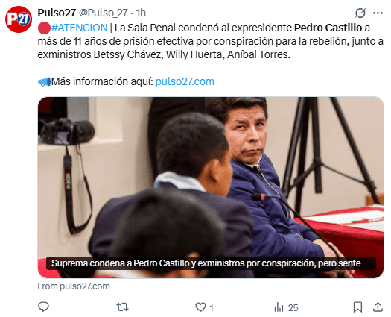Viewport: 391px width, 317px height.
Task: Click the view count 25
Action: 293,308
